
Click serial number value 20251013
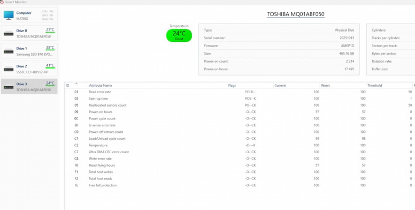coord(347,38)
